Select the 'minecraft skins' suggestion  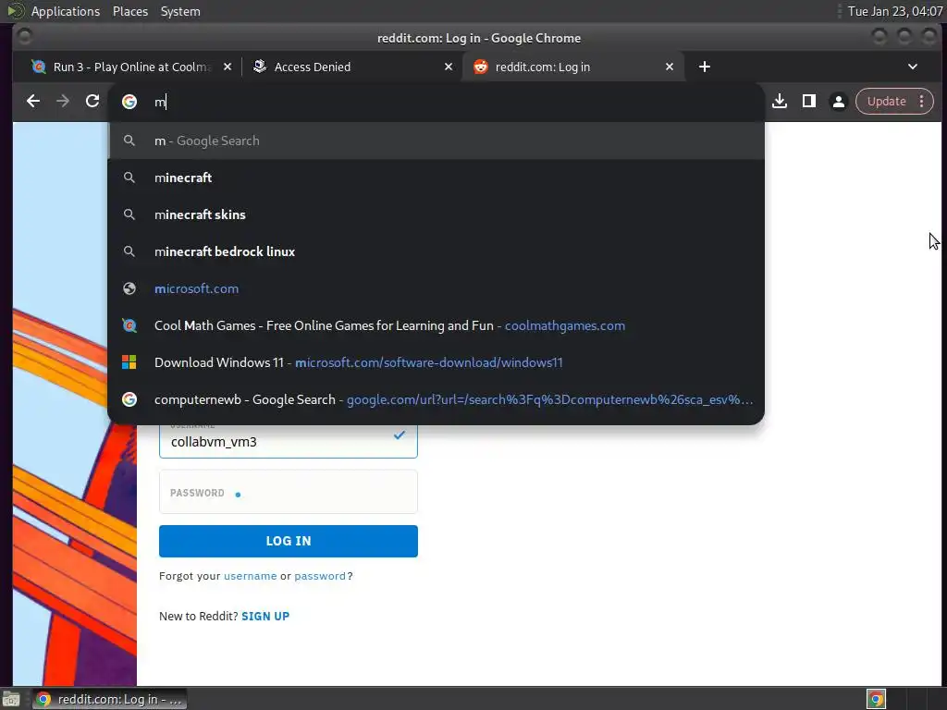[x=437, y=214]
